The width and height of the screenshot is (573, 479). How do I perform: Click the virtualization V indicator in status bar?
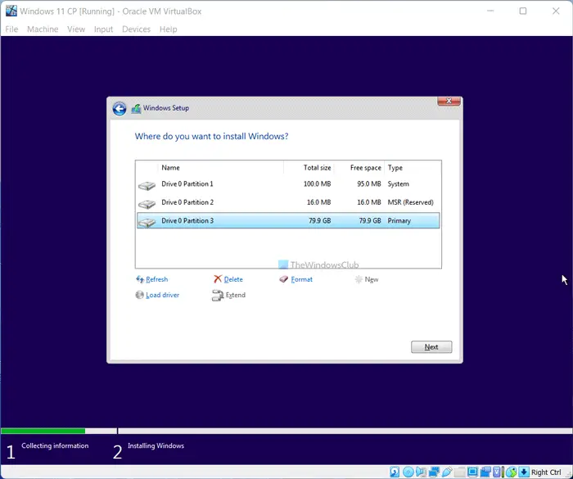pyautogui.click(x=497, y=472)
